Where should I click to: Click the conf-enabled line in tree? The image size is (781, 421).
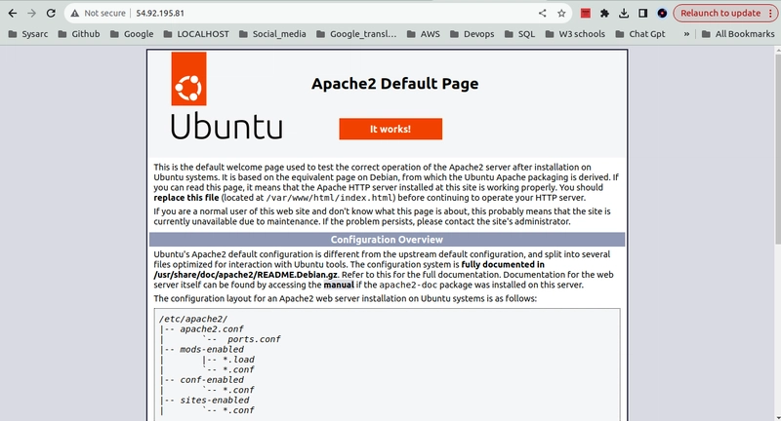[x=212, y=380]
